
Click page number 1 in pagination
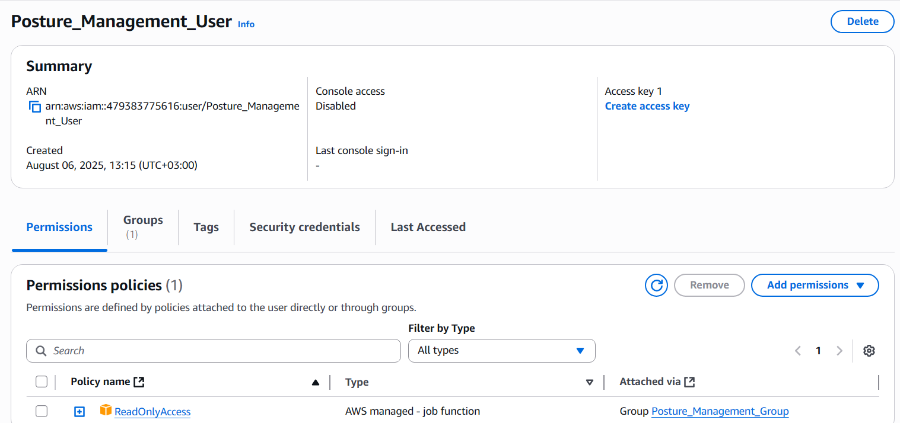pyautogui.click(x=818, y=351)
